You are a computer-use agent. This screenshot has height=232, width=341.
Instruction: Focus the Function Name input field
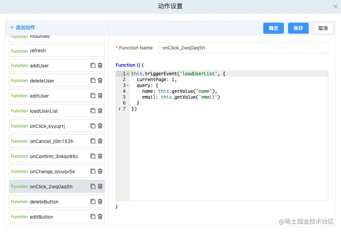pyautogui.click(x=243, y=48)
